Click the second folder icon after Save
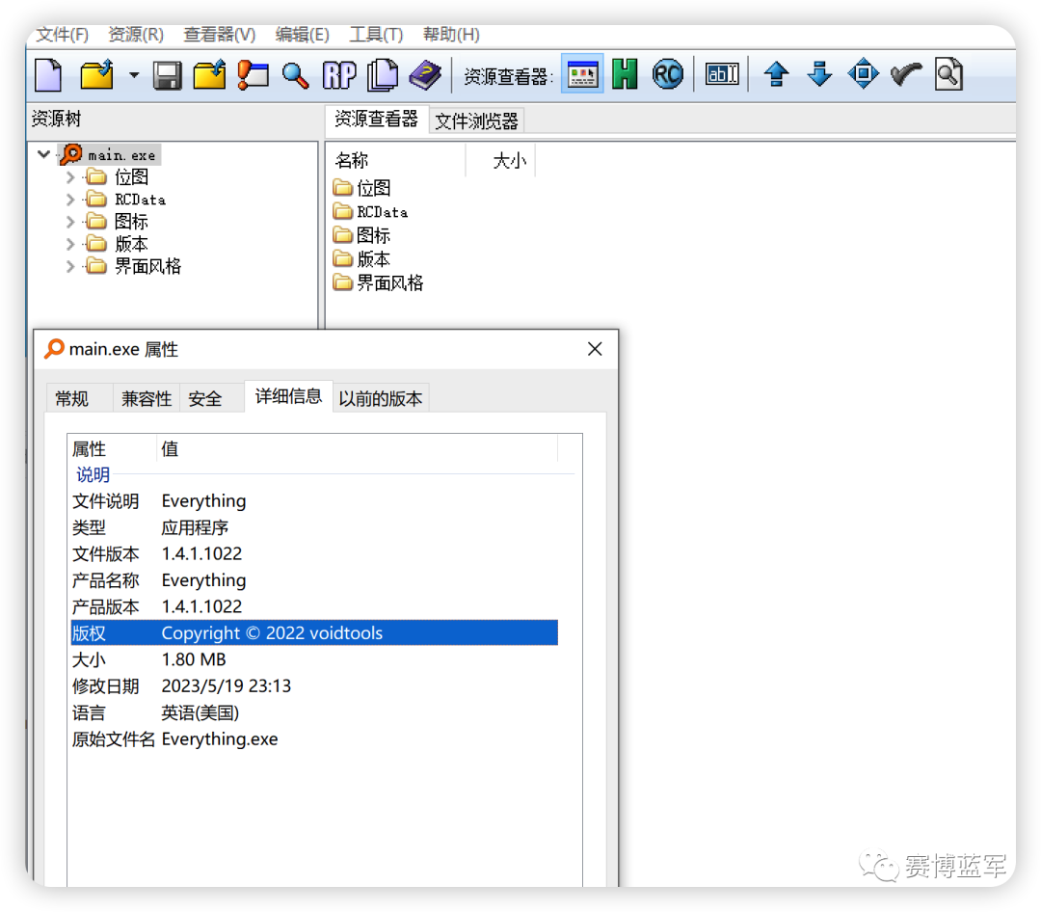This screenshot has width=1041, height=912. (x=209, y=74)
